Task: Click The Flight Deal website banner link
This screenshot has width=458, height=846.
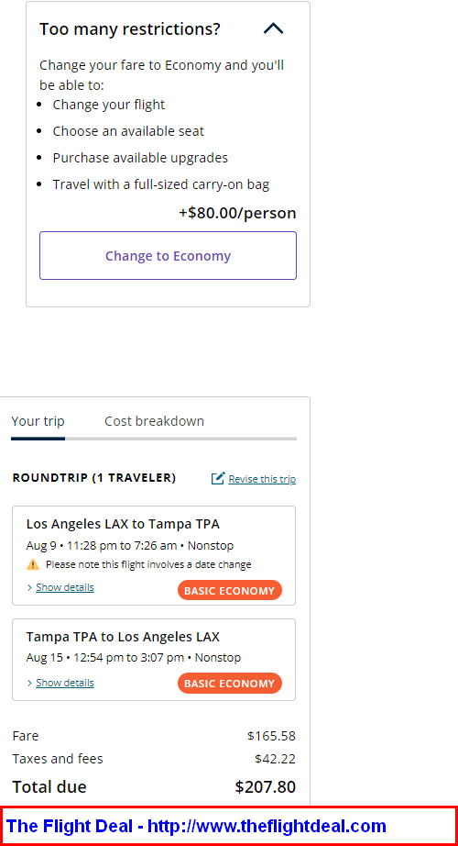Action: click(x=196, y=826)
